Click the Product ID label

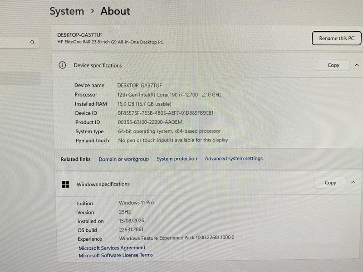coord(88,122)
